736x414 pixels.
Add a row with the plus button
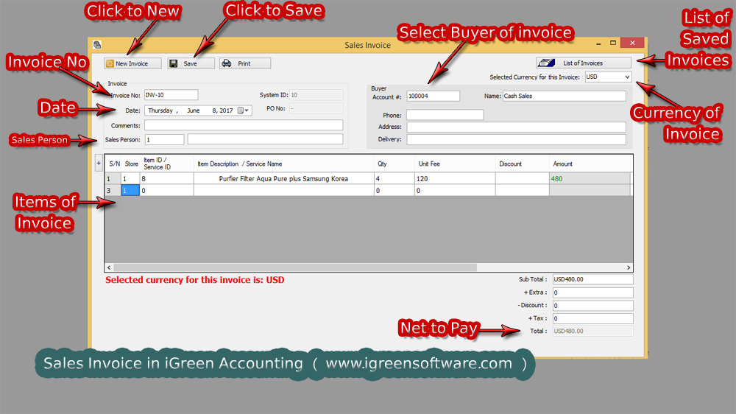point(99,162)
